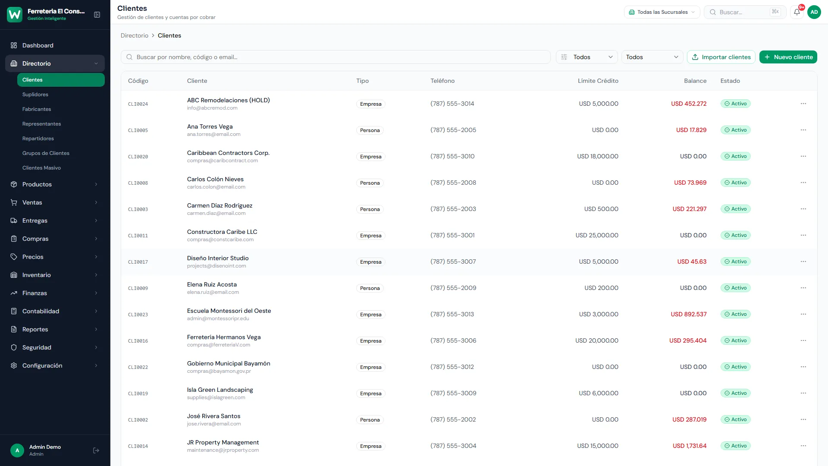Open row actions for Constructora Caribe LLC
The height and width of the screenshot is (466, 828).
point(803,235)
